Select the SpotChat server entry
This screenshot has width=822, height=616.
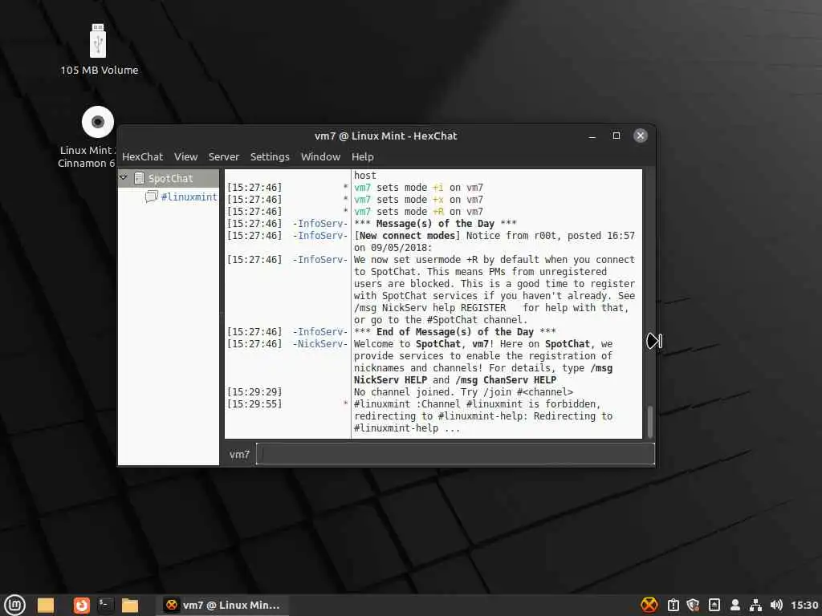170,178
